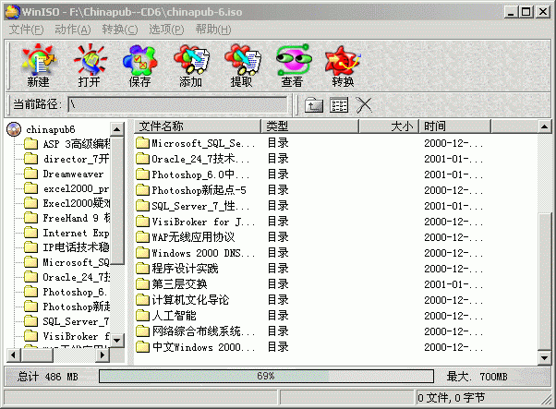The width and height of the screenshot is (556, 409).
Task: Go up one folder level icon
Action: [x=314, y=105]
